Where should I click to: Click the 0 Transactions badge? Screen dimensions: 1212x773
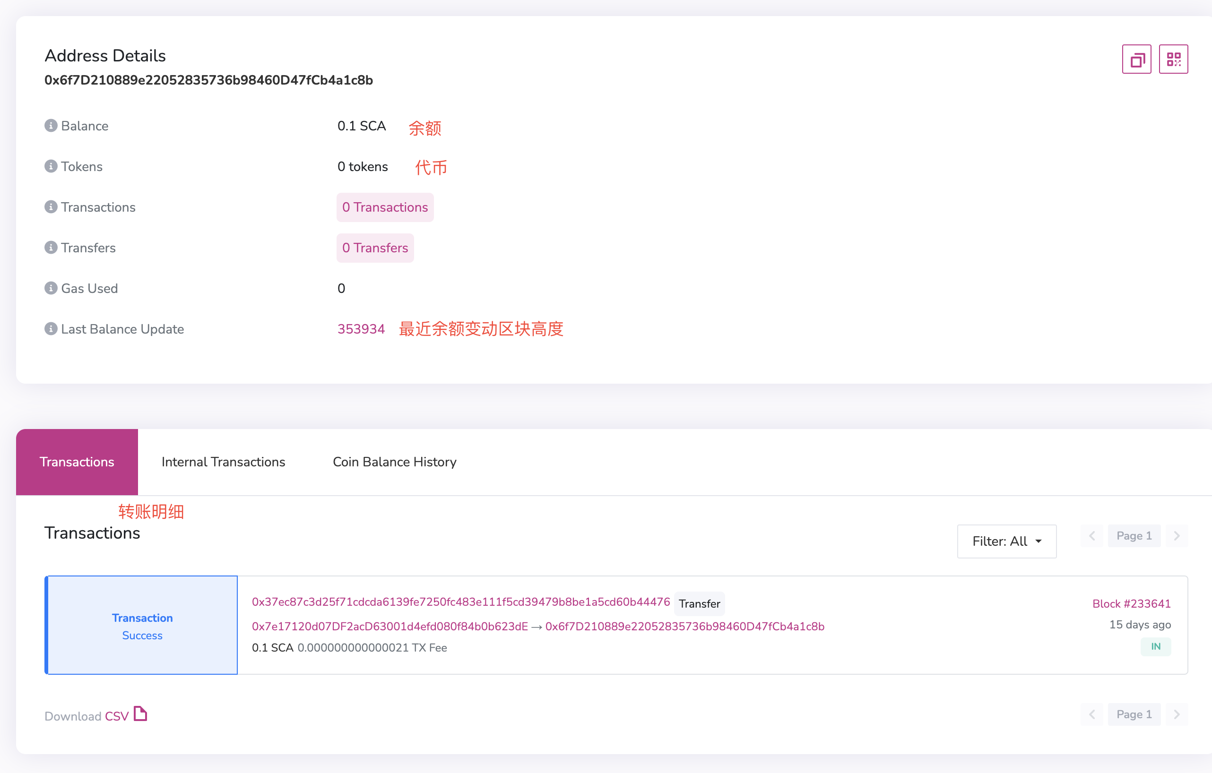pos(385,207)
